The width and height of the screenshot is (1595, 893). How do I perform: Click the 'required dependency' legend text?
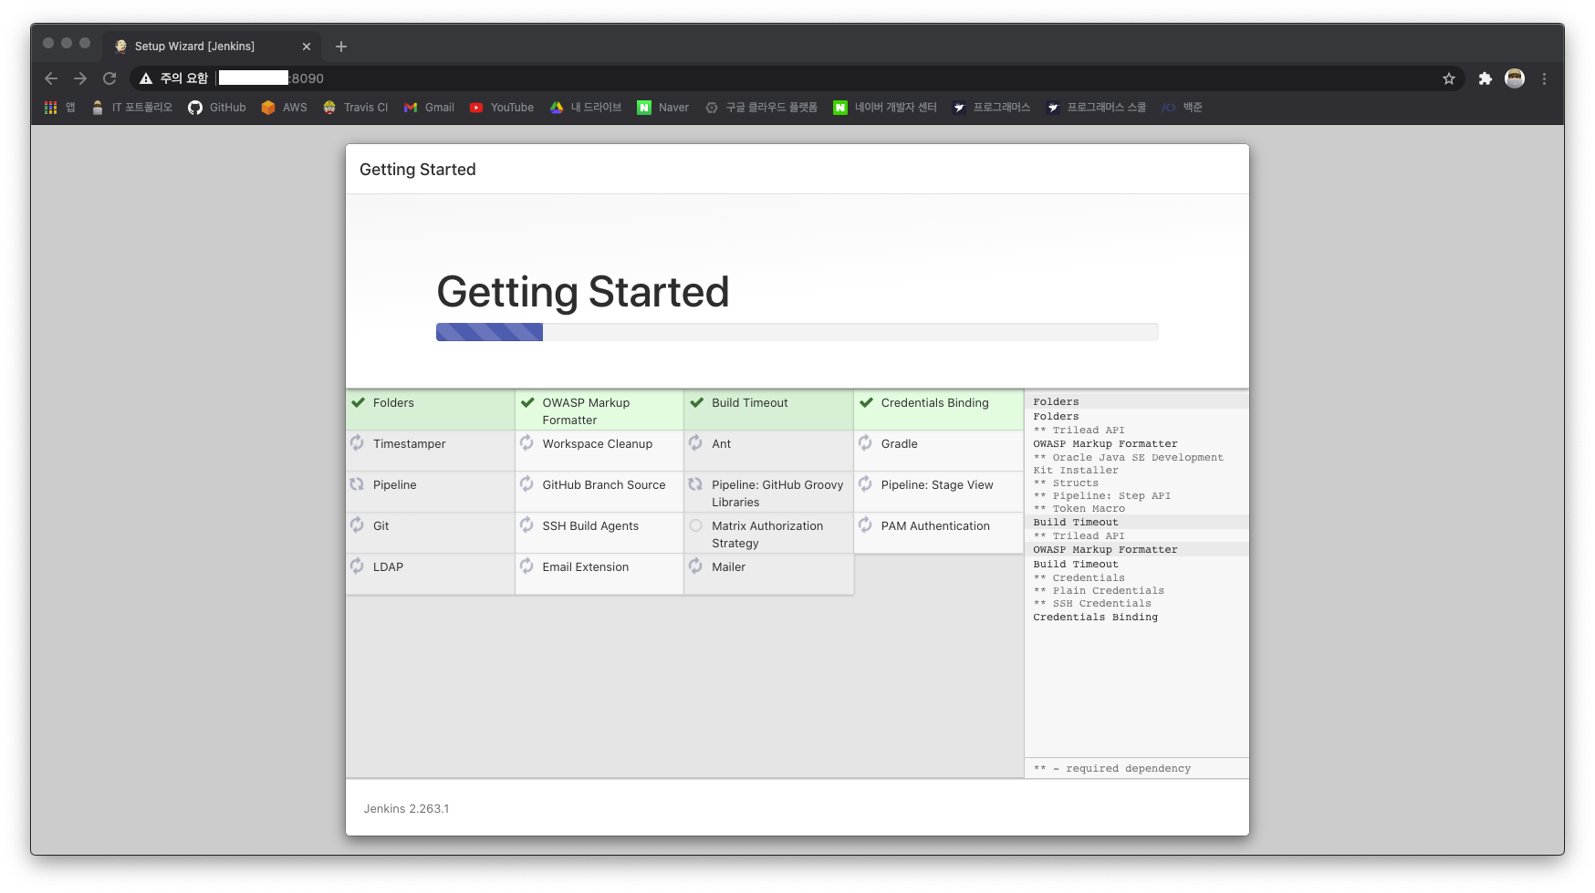coord(1128,769)
